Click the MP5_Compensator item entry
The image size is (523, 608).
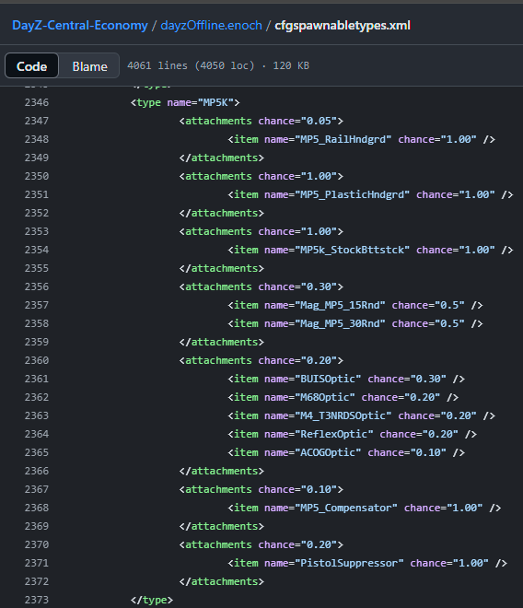pos(365,508)
